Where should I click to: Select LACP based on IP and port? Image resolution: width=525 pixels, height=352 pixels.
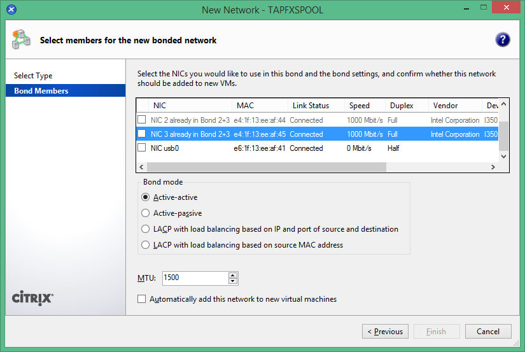(x=145, y=229)
